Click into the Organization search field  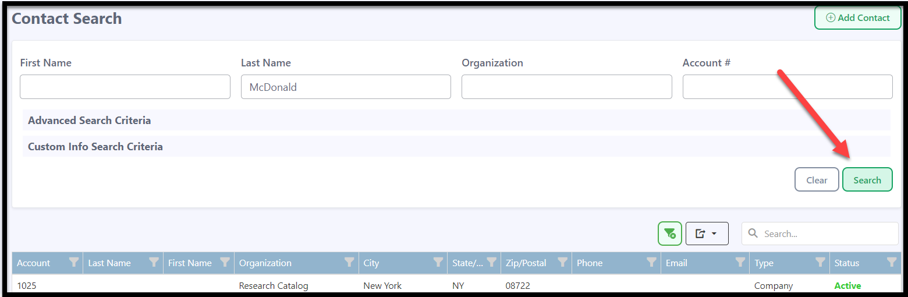[566, 87]
